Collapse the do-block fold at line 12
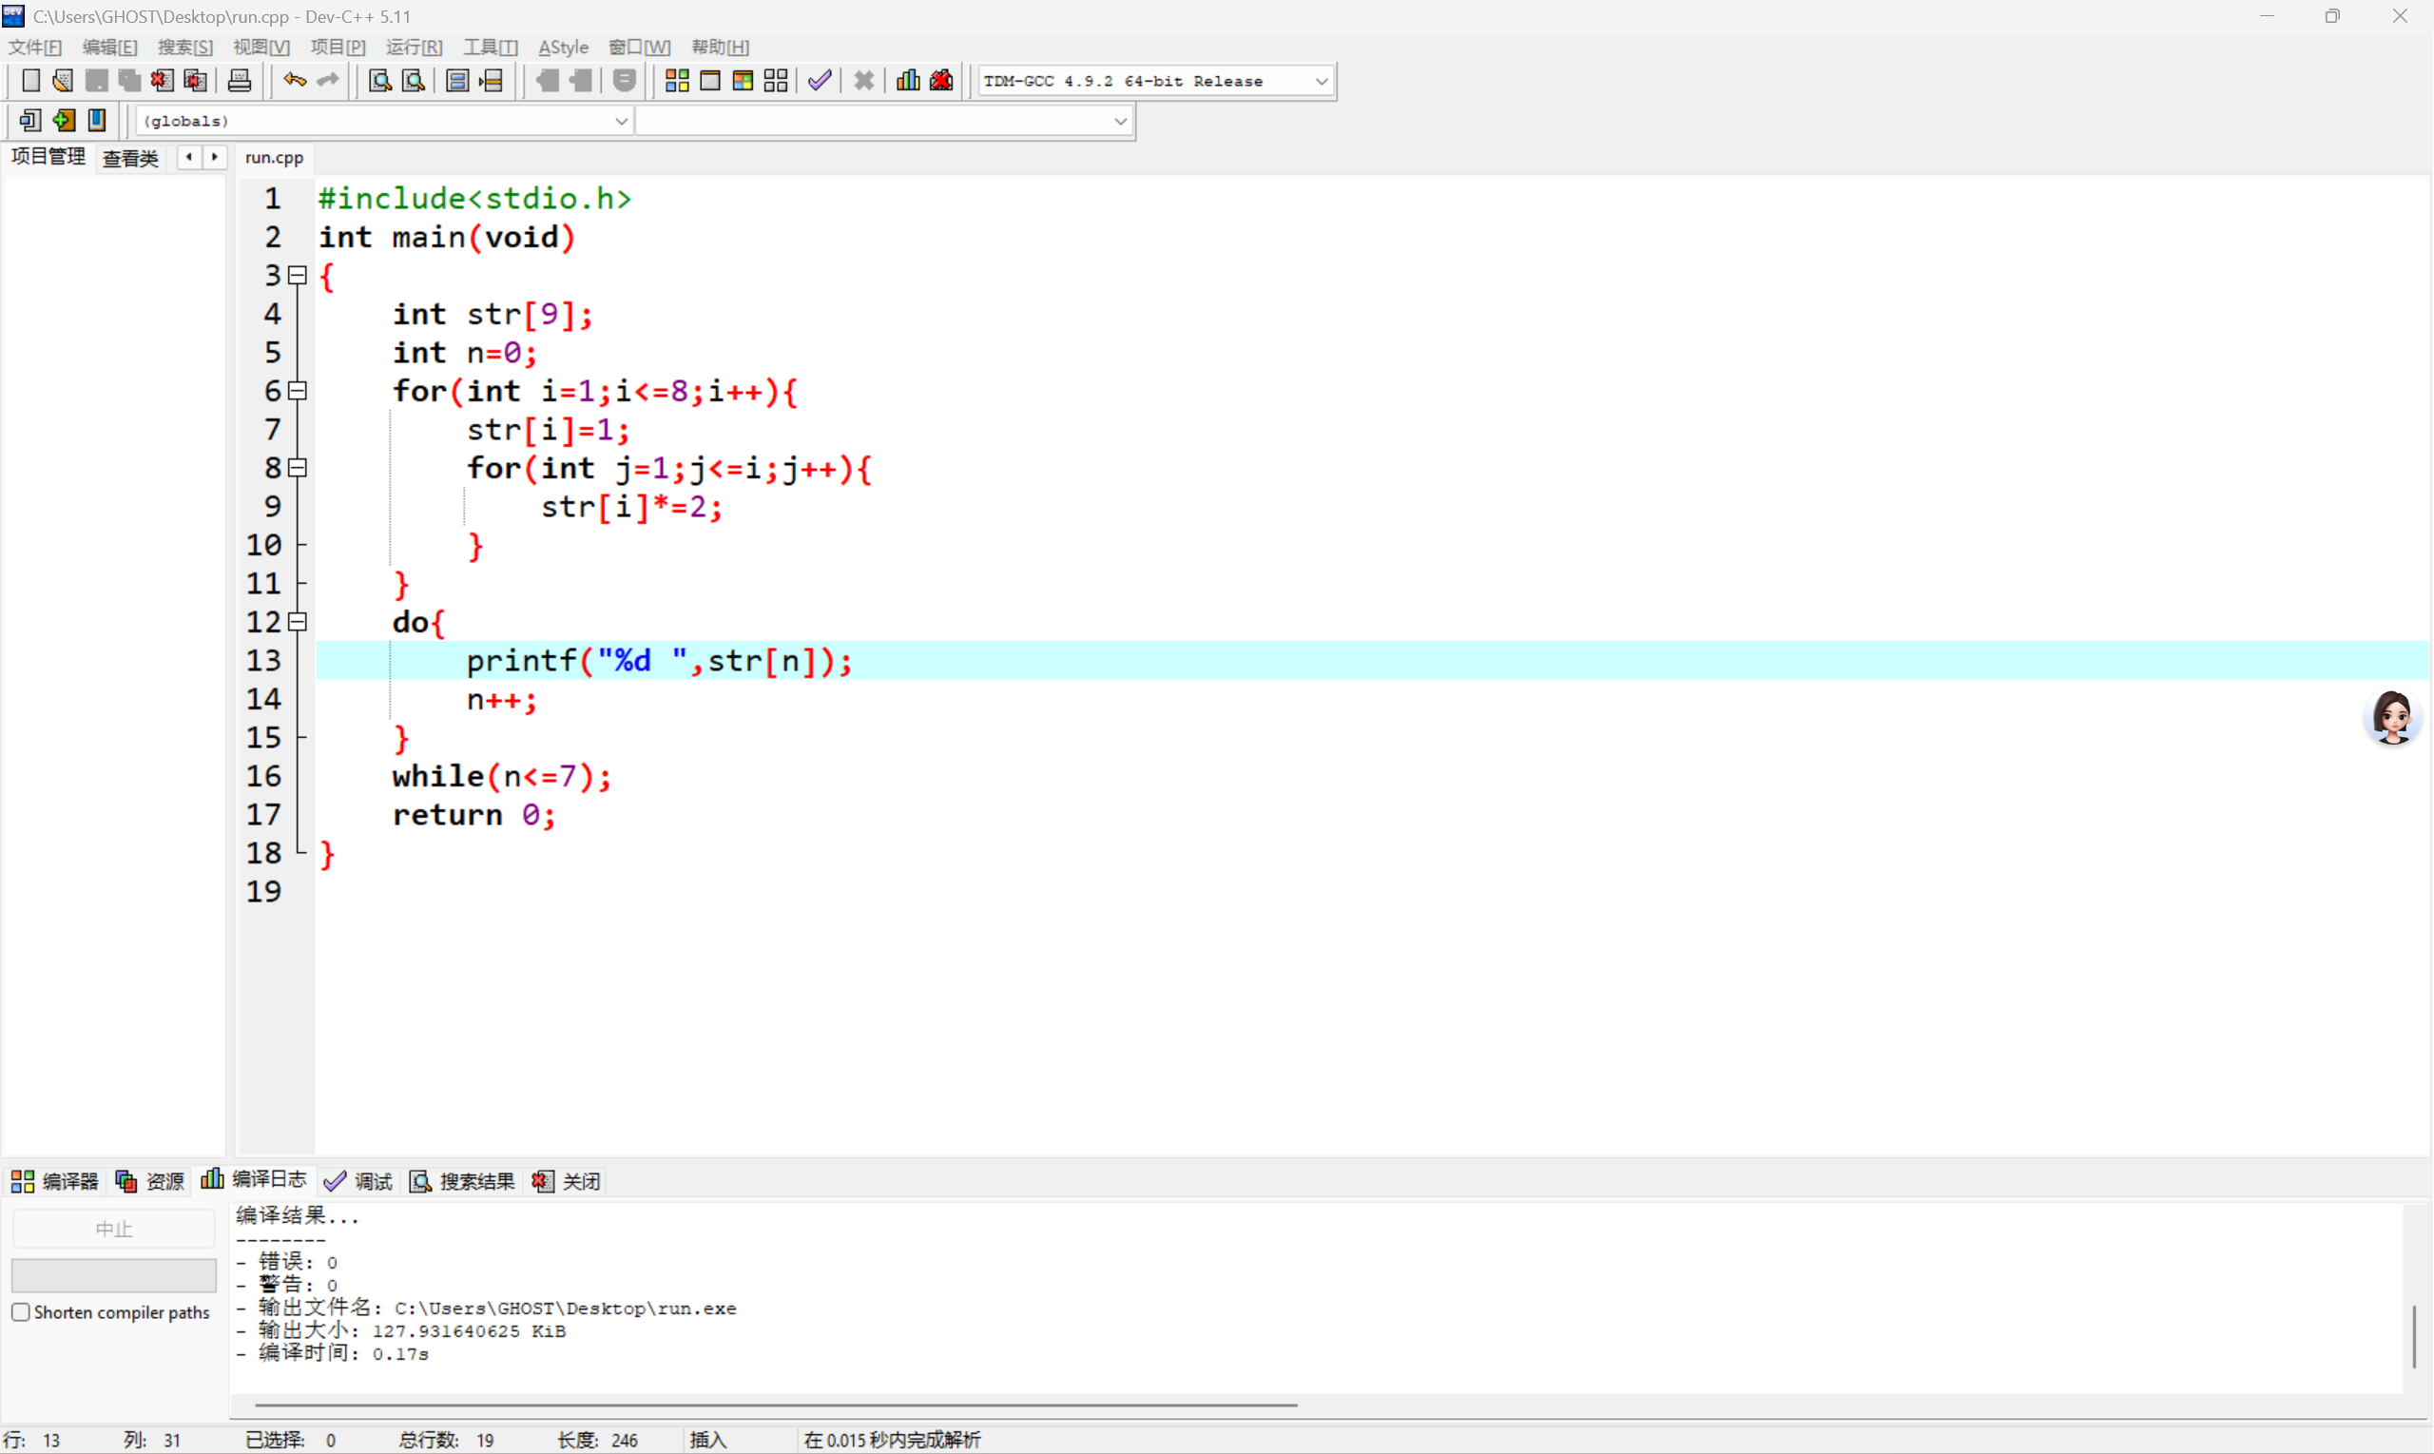Screen dimensions: 2434x1454 [x=298, y=622]
